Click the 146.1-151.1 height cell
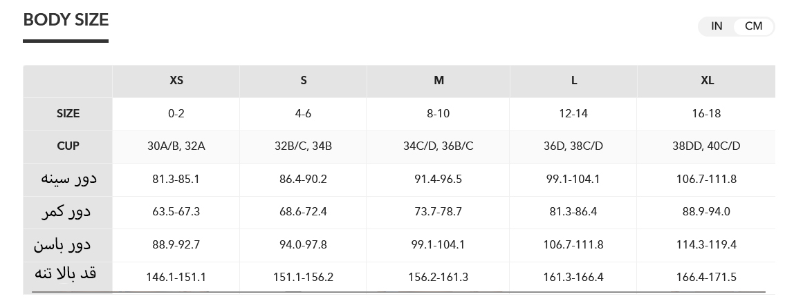The height and width of the screenshot is (301, 803). [x=176, y=278]
